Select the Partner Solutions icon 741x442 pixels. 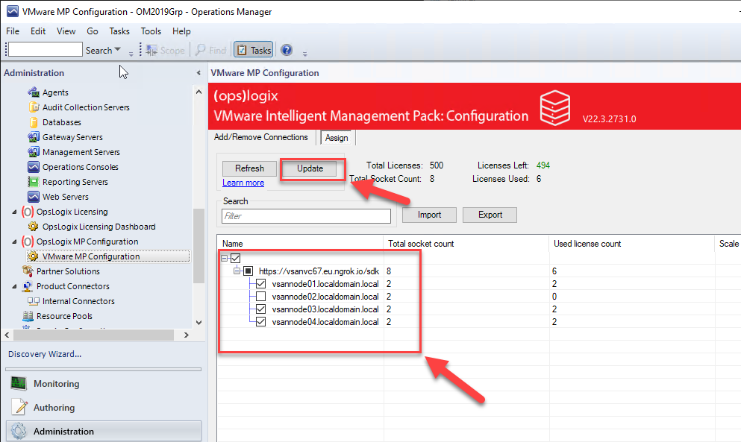(x=28, y=271)
